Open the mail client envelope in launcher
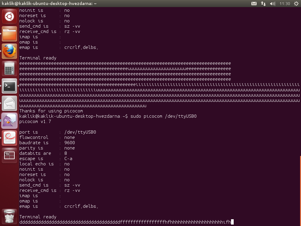The width and height of the screenshot is (301, 226). click(9, 103)
